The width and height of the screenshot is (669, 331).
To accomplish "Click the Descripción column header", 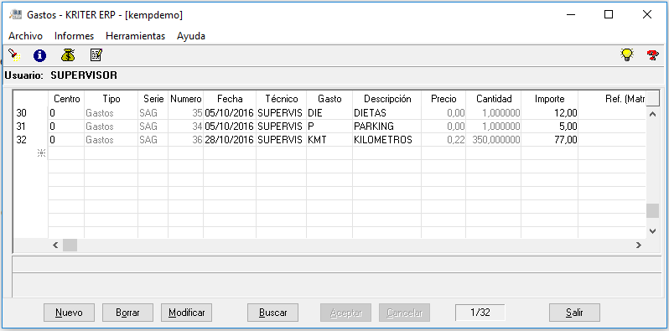I will click(387, 99).
